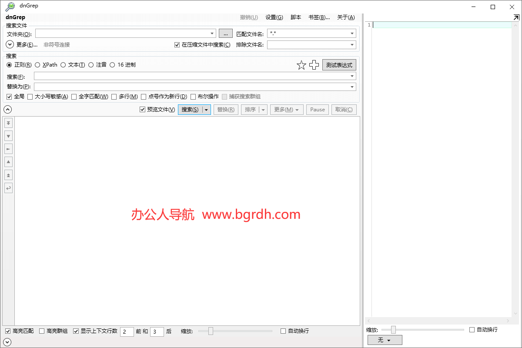Click the jump-to-first-result double-up arrow icon
The width and height of the screenshot is (522, 348).
coord(8,175)
